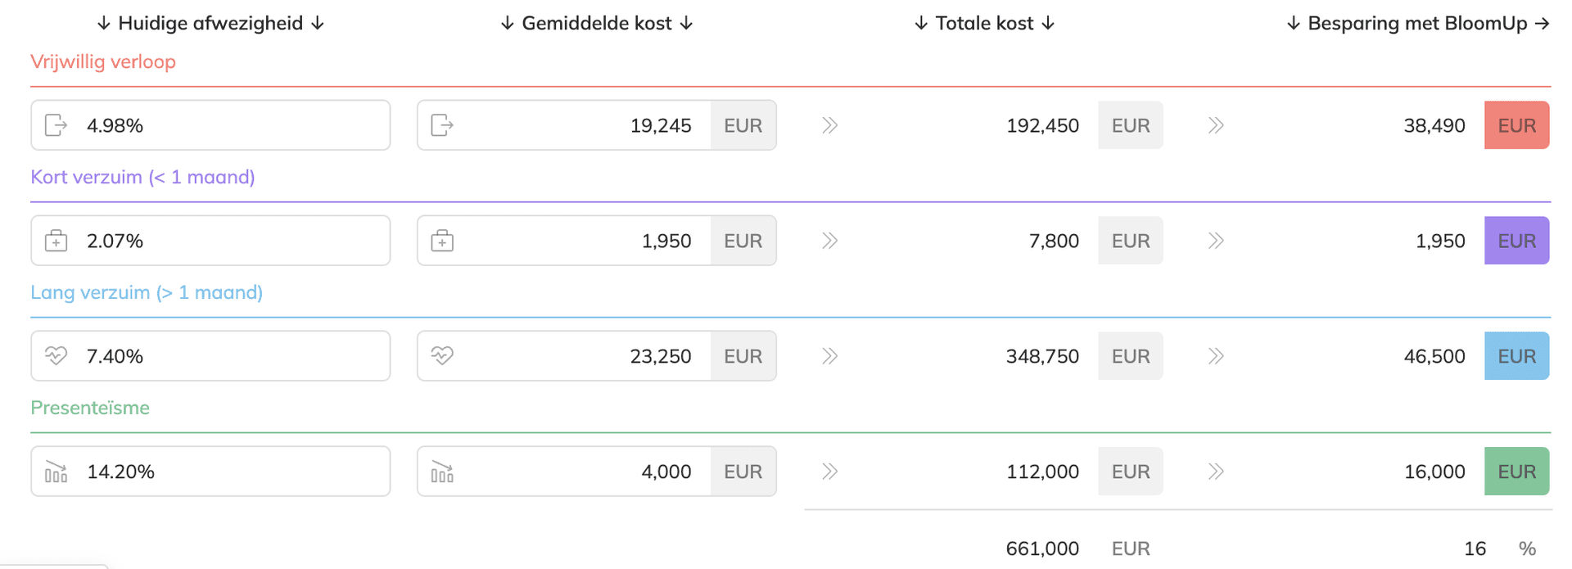Edit the 14.20% presenteeism percentage field
Screen dimensions: 1572x569
(210, 472)
